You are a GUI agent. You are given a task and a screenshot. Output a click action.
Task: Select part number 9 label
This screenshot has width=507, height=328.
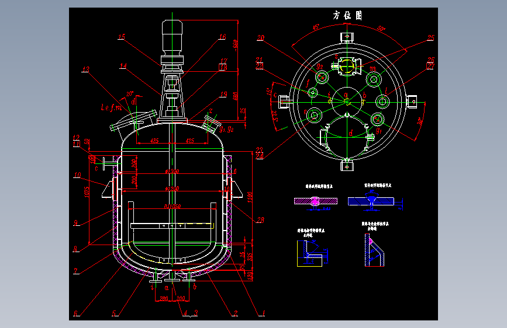(75, 223)
